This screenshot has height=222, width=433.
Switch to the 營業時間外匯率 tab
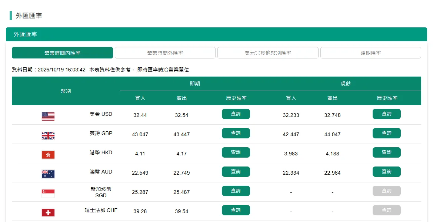[x=165, y=53]
